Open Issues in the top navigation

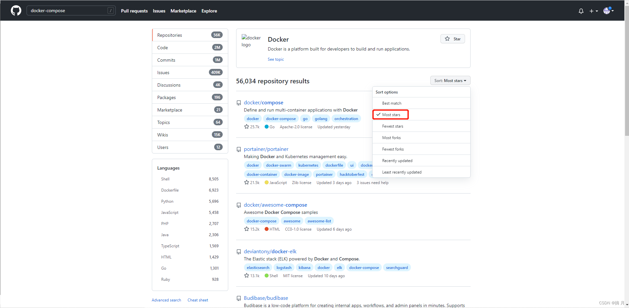coord(159,11)
